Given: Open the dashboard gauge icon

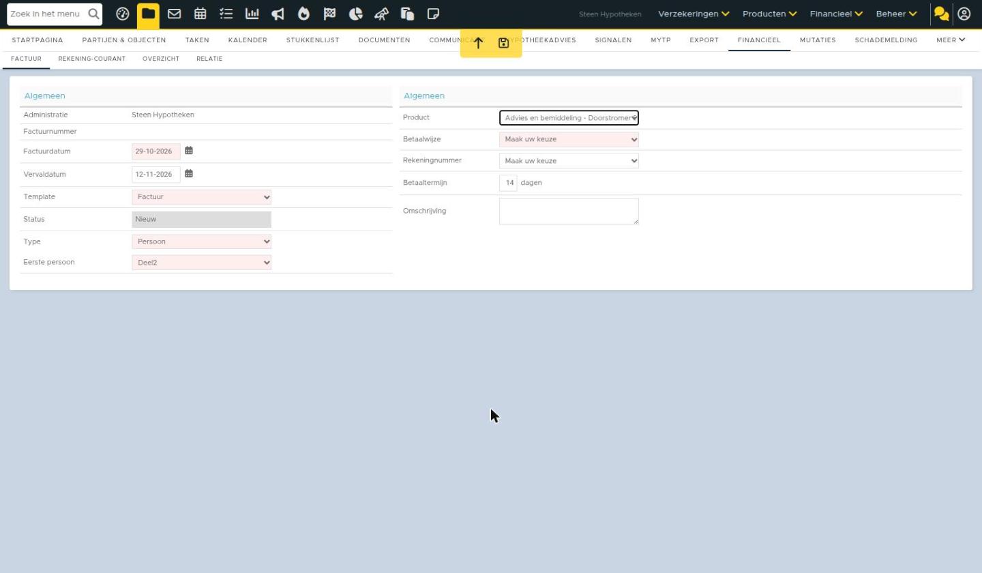Looking at the screenshot, I should [x=123, y=14].
